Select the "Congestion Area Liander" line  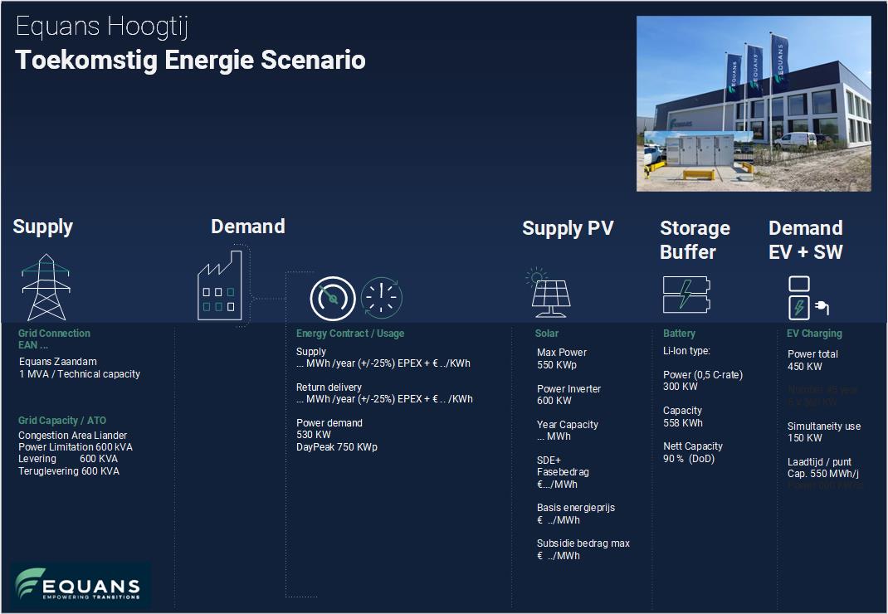pos(72,435)
